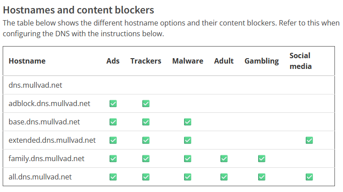Click the Gambling column header
Screen dimensions: 343x192
tap(262, 61)
